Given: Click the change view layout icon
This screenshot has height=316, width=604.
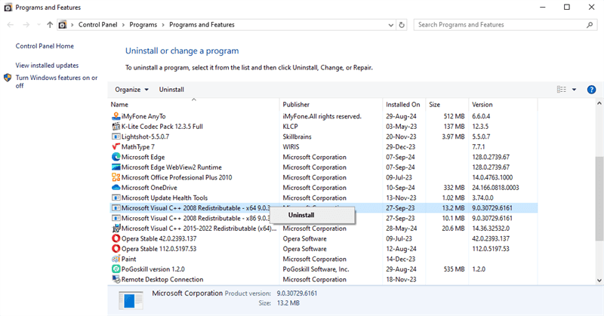Looking at the screenshot, I should click(562, 90).
